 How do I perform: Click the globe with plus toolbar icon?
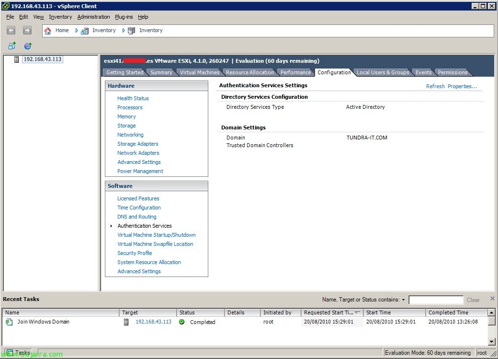[x=28, y=46]
